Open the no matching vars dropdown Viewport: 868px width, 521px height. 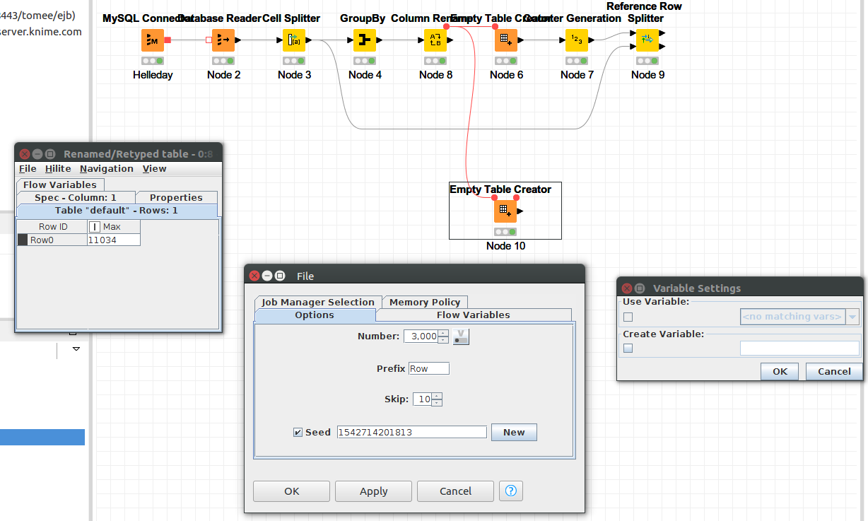[852, 317]
